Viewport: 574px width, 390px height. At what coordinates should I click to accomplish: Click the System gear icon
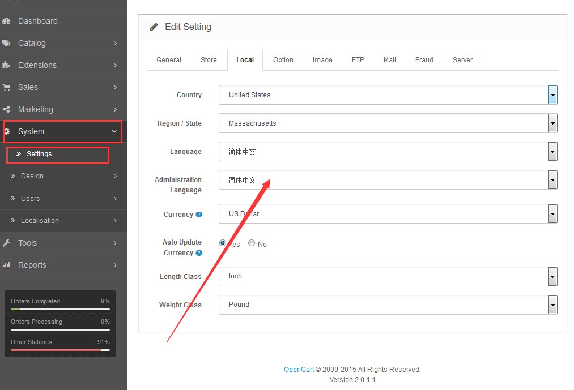pos(7,131)
